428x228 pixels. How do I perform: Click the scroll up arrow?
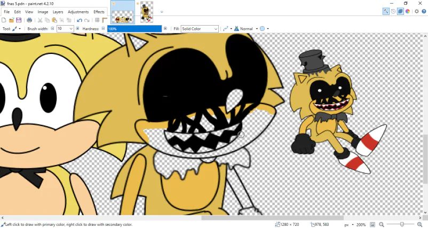coord(425,36)
